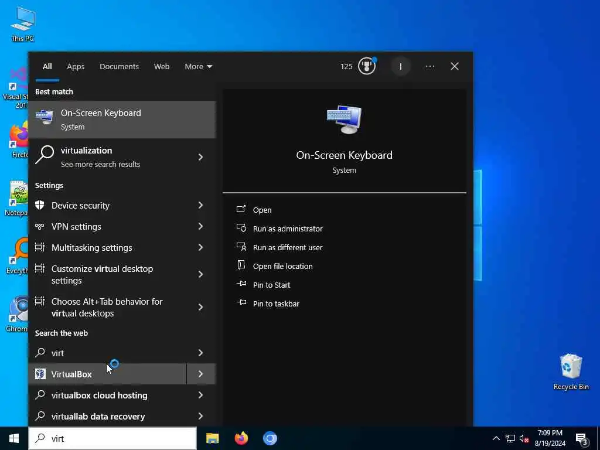Choose Run as administrator
600x450 pixels.
[288, 229]
